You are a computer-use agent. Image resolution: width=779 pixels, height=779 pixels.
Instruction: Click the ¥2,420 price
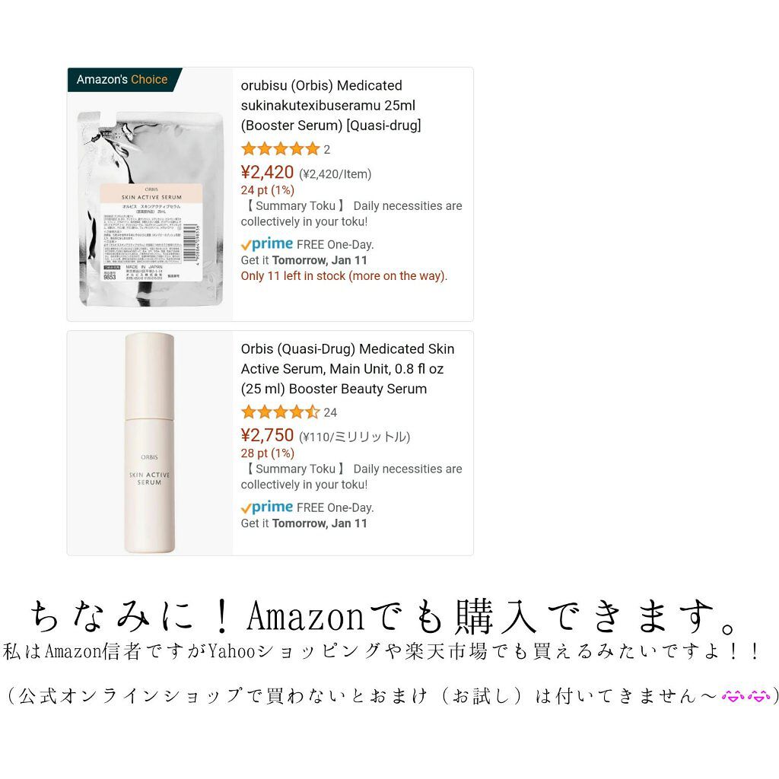[x=267, y=173]
